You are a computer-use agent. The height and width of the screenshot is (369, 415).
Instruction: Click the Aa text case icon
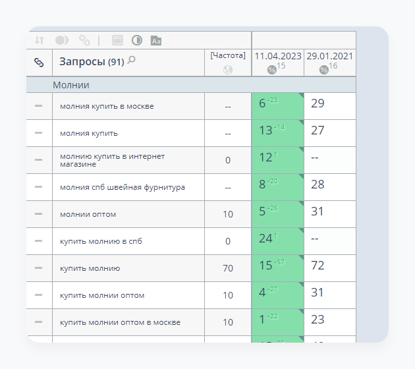tap(156, 40)
